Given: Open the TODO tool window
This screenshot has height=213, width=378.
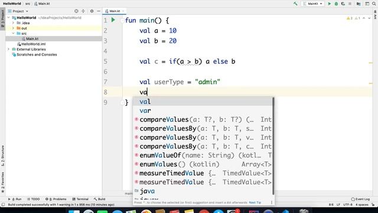Looking at the screenshot, I should (33, 199).
